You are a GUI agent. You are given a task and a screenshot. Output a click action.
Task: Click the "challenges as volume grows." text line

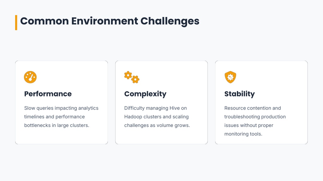[157, 125]
